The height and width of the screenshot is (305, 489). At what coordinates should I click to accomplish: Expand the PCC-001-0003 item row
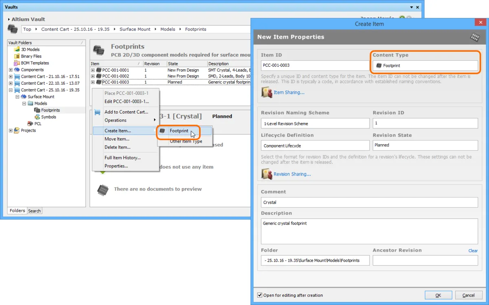click(93, 82)
